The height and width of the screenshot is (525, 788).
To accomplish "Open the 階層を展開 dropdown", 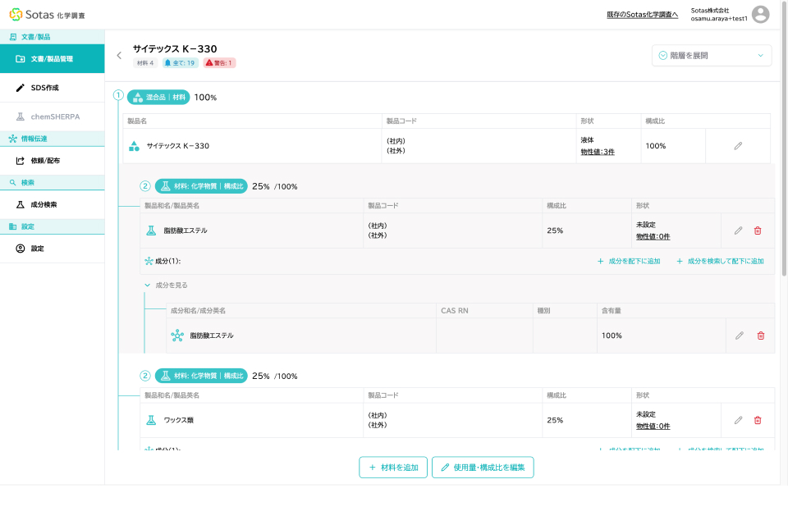I will pos(712,55).
